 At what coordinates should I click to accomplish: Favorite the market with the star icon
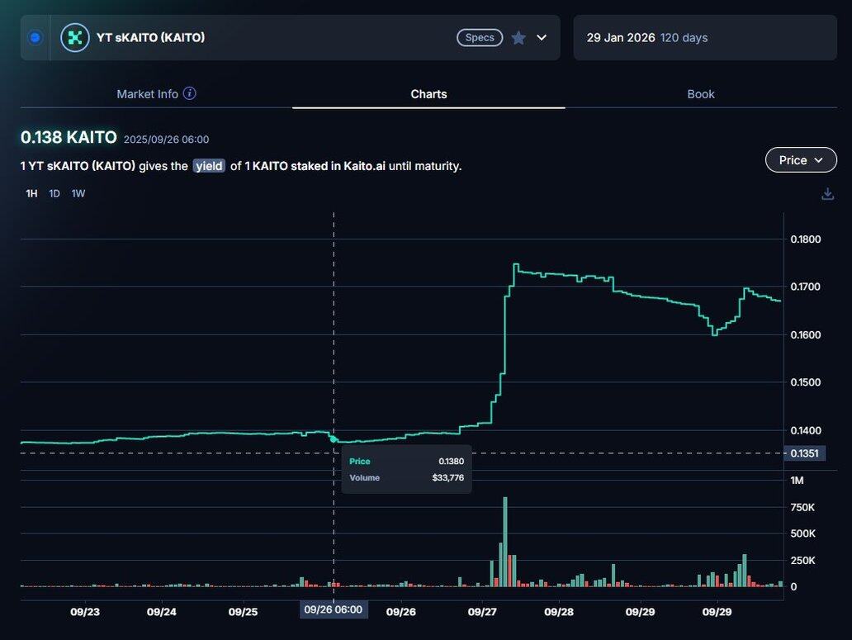pos(518,37)
